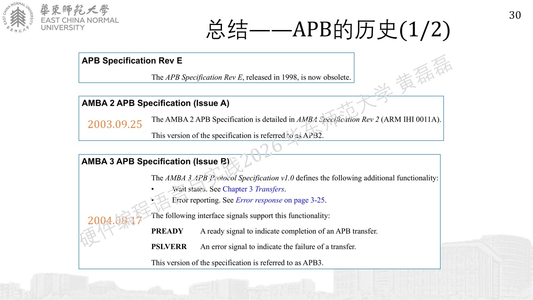Open the Error response on page 3-25 link
Image resolution: width=533 pixels, height=300 pixels.
point(280,200)
